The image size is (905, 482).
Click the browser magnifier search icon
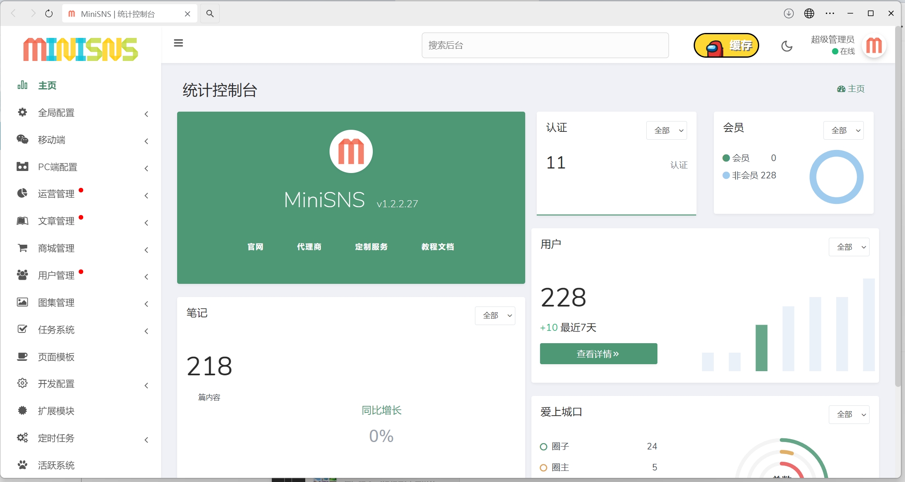tap(210, 14)
